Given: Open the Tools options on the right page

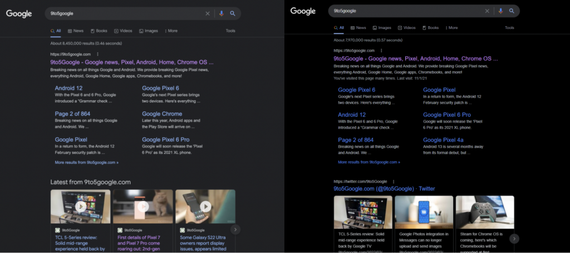Looking at the screenshot, I should 509,28.
